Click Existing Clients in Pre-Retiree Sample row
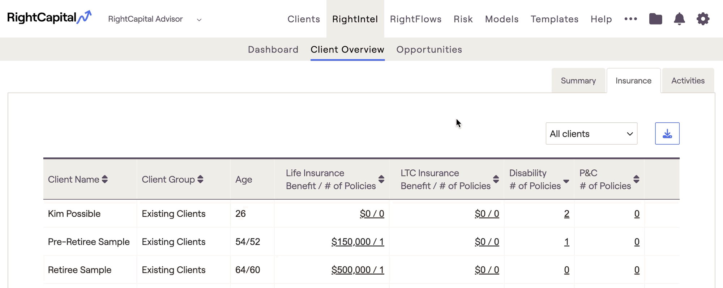This screenshot has width=723, height=288. tap(174, 242)
